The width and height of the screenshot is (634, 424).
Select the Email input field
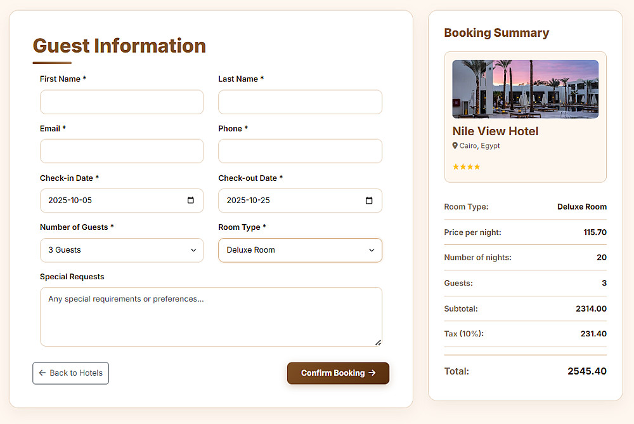pos(122,152)
